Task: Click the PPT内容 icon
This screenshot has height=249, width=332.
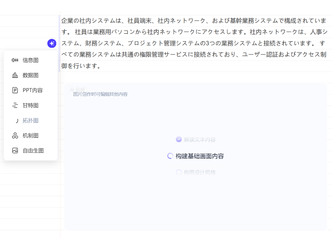Action: pos(15,90)
